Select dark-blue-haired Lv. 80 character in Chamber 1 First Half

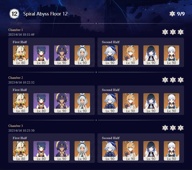tap(41, 55)
